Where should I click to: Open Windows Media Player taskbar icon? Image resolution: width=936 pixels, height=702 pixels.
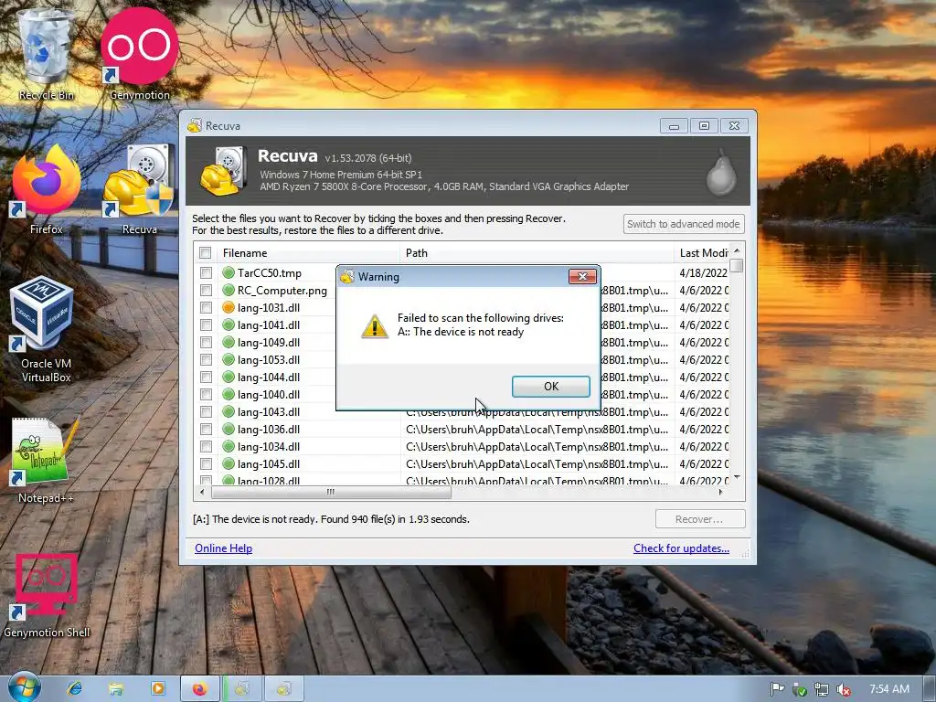[158, 689]
